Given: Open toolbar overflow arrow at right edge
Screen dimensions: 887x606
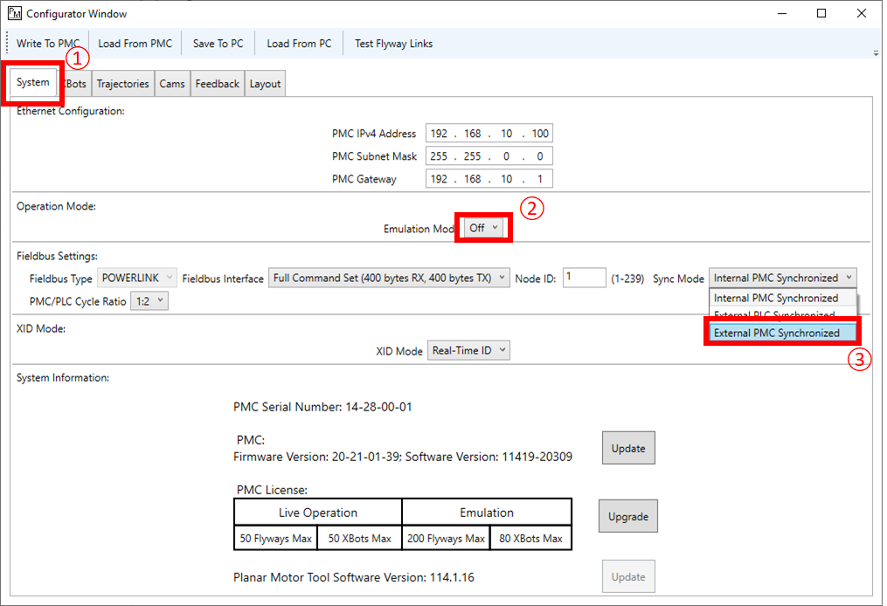Looking at the screenshot, I should [x=876, y=52].
